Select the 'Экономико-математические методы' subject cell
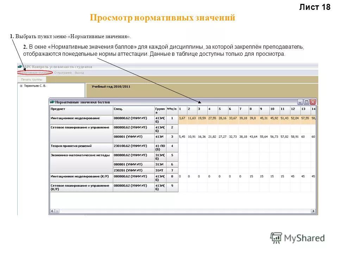 pos(81,163)
